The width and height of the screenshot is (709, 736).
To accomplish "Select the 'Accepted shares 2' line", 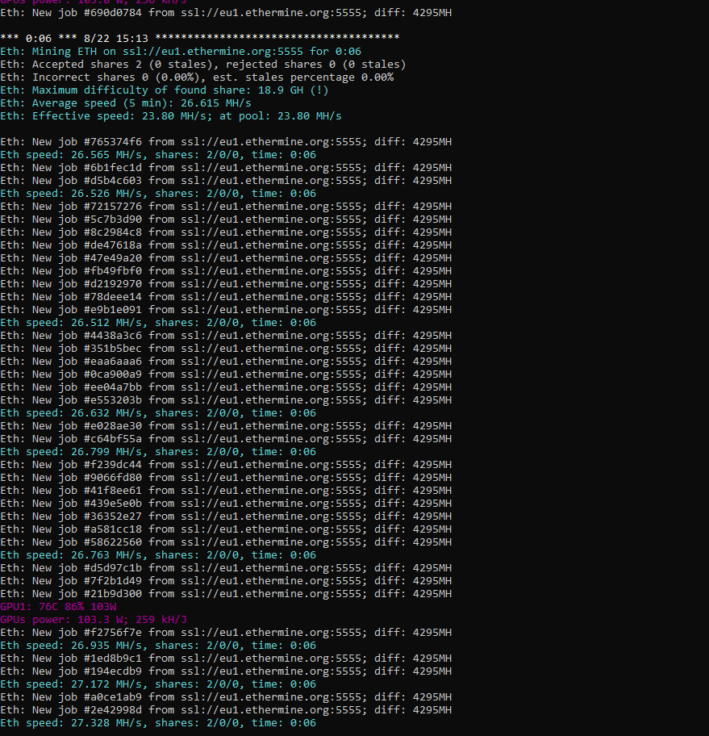I will (x=203, y=65).
